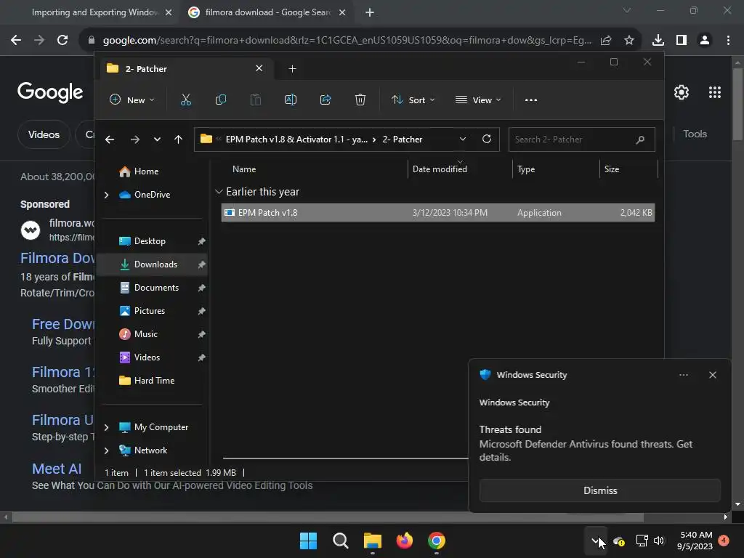This screenshot has height=558, width=744.
Task: Click the search magnifier in Explorer search box
Action: point(640,139)
